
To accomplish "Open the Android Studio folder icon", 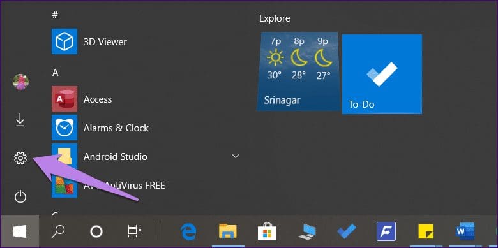I will click(64, 156).
